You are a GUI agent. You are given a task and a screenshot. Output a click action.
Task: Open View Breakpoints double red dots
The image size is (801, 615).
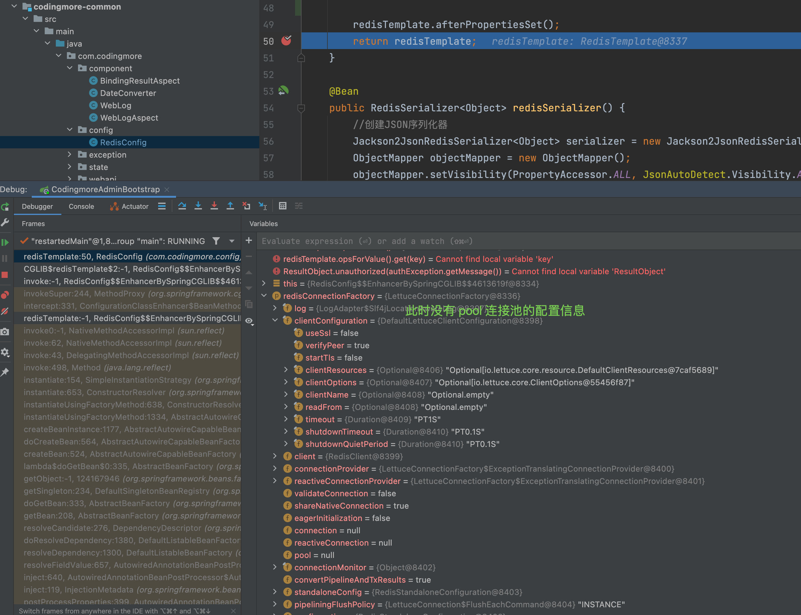(x=5, y=295)
